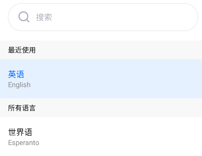The image size is (202, 156).
Task: Click empty area of the Esperanto row
Action: [116, 137]
